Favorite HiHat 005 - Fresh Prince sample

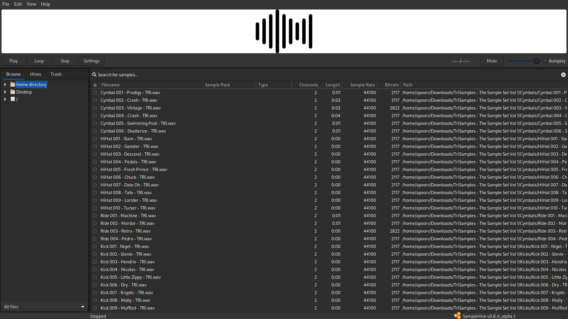pyautogui.click(x=95, y=170)
